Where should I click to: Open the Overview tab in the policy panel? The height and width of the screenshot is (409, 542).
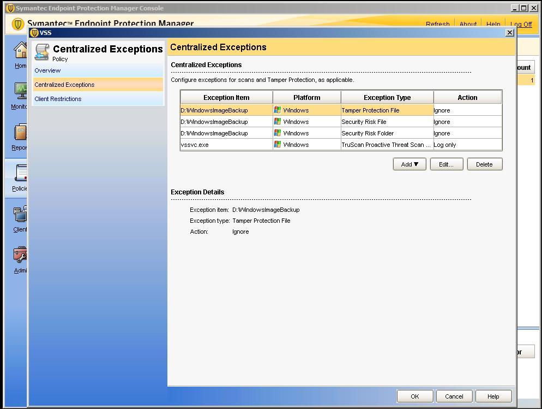(x=47, y=70)
